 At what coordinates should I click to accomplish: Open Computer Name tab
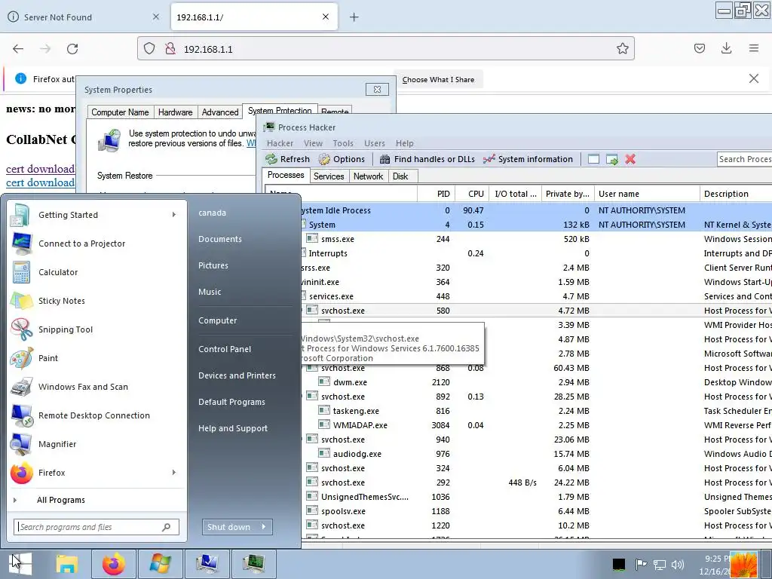click(120, 112)
